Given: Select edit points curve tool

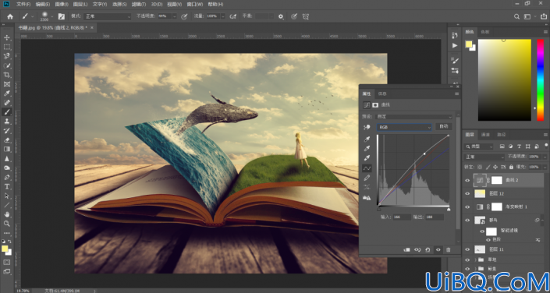Looking at the screenshot, I should click(367, 168).
